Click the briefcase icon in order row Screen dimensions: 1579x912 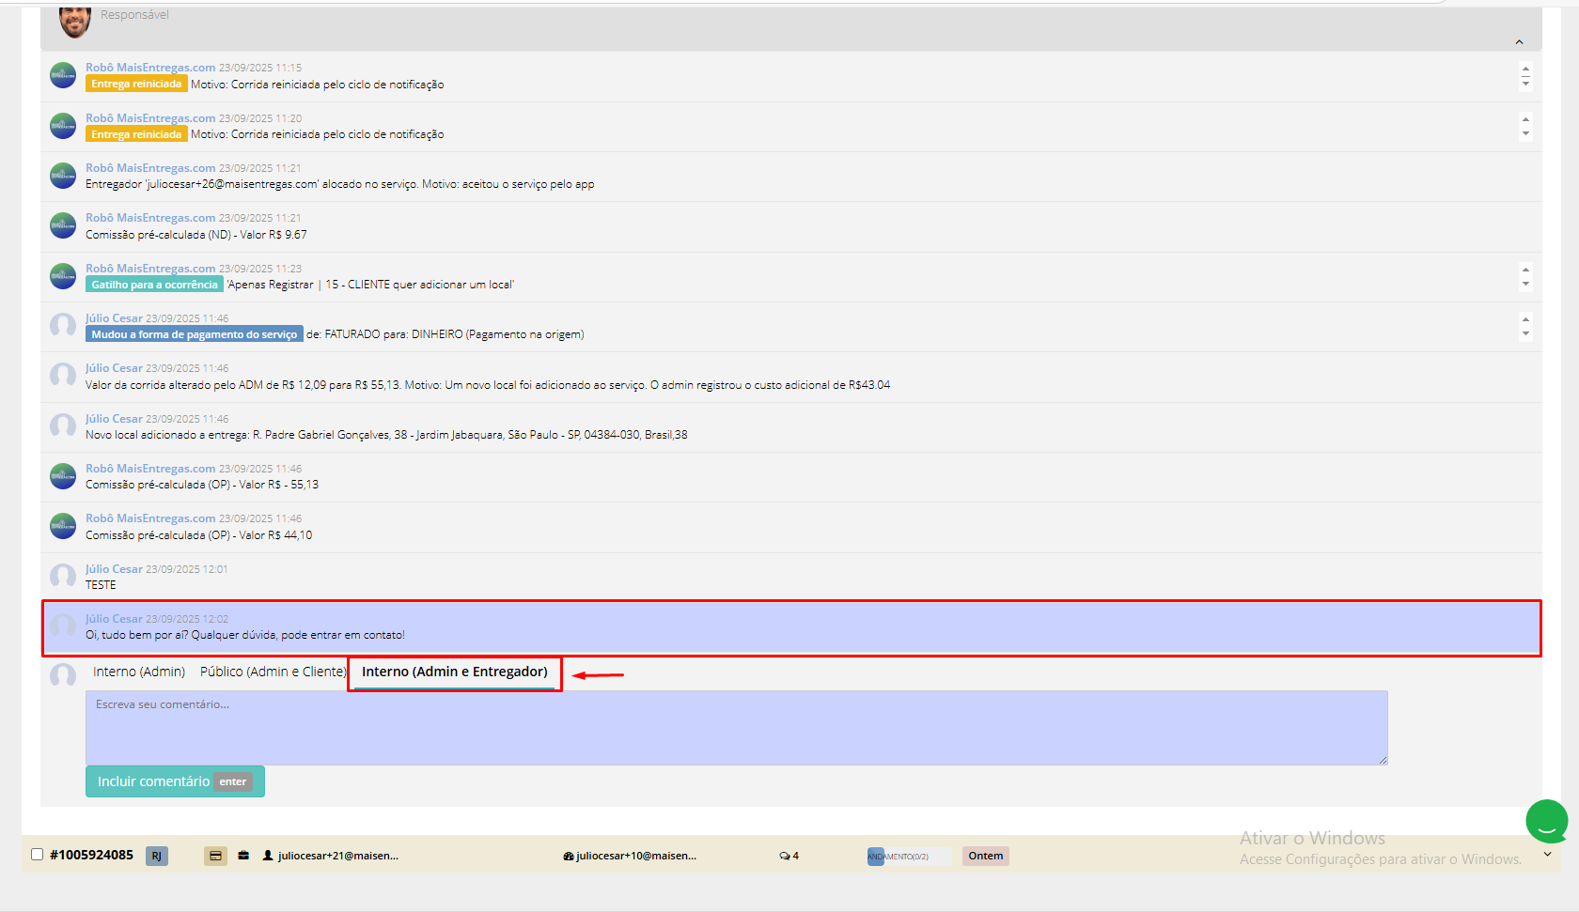[243, 856]
